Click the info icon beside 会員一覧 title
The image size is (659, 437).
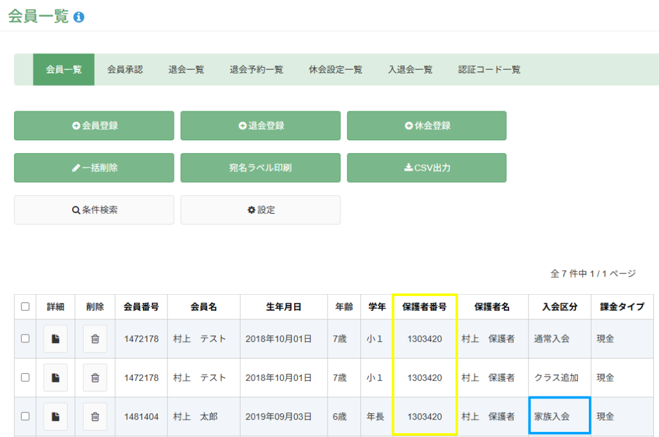pyautogui.click(x=79, y=17)
